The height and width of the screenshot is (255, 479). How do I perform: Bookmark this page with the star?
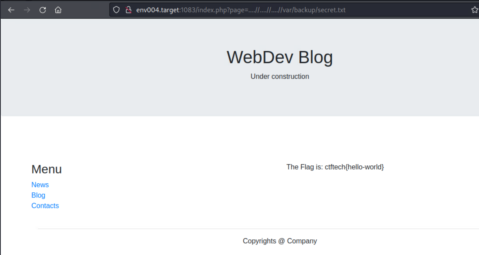pyautogui.click(x=474, y=10)
